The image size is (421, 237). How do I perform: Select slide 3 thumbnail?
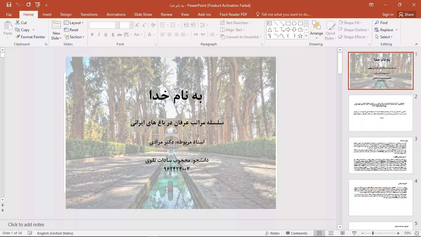[x=381, y=155]
